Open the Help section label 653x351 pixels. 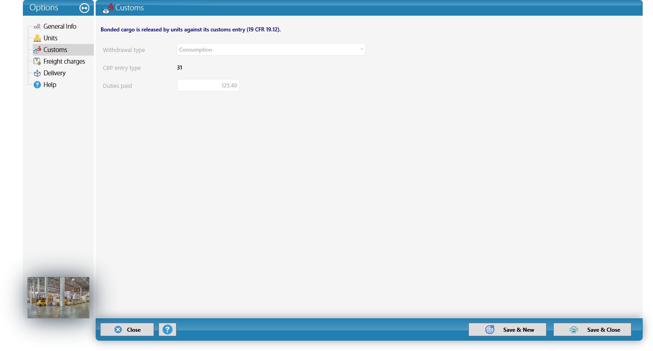click(50, 85)
